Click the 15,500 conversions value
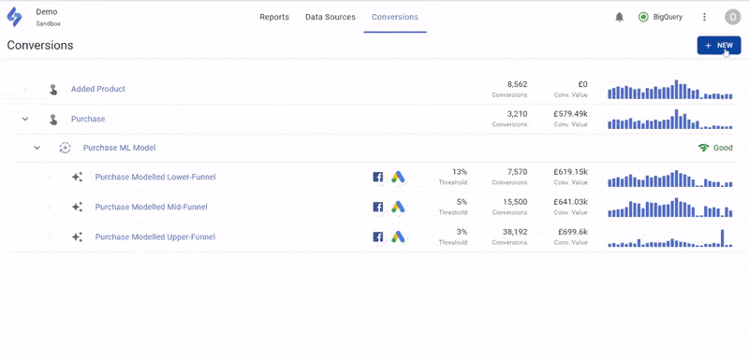Screen dimensions: 749x358 pos(516,202)
